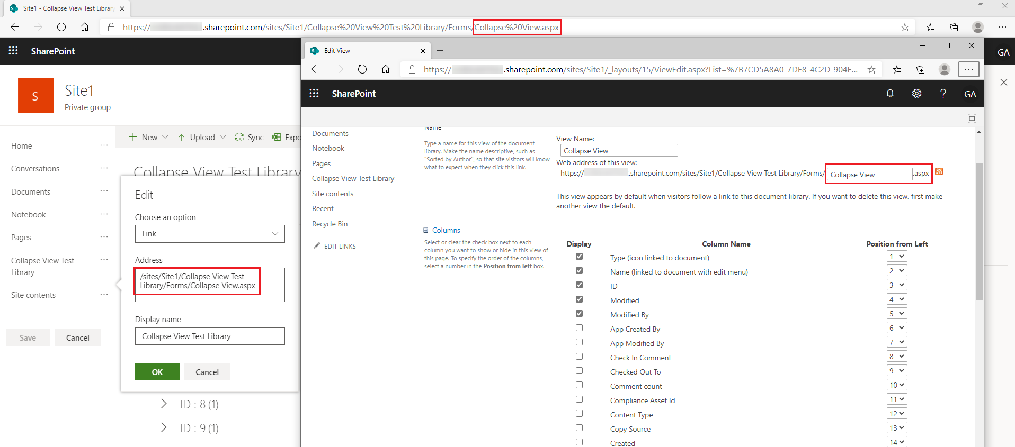Image resolution: width=1015 pixels, height=447 pixels.
Task: Click EDIT LINKS in the Edit View navigation
Action: click(335, 246)
